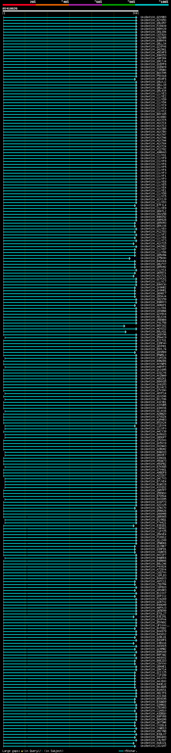Click hit label UniRef100_P41758
The width and height of the screenshot is (171, 753).
click(153, 323)
